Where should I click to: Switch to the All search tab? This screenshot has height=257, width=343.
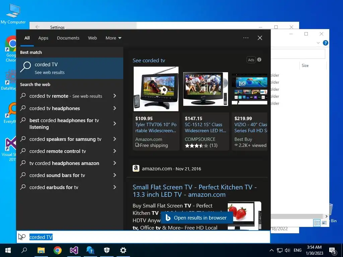(x=27, y=38)
